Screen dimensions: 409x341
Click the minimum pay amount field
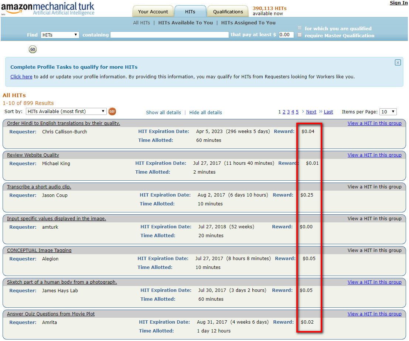(x=286, y=35)
